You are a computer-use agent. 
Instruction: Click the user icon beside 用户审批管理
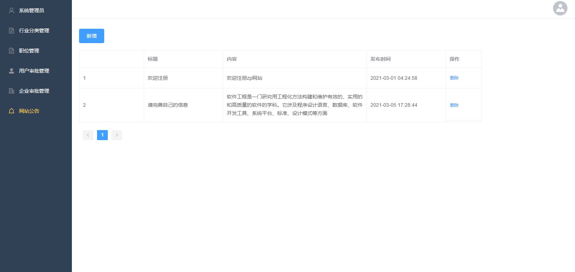11,71
